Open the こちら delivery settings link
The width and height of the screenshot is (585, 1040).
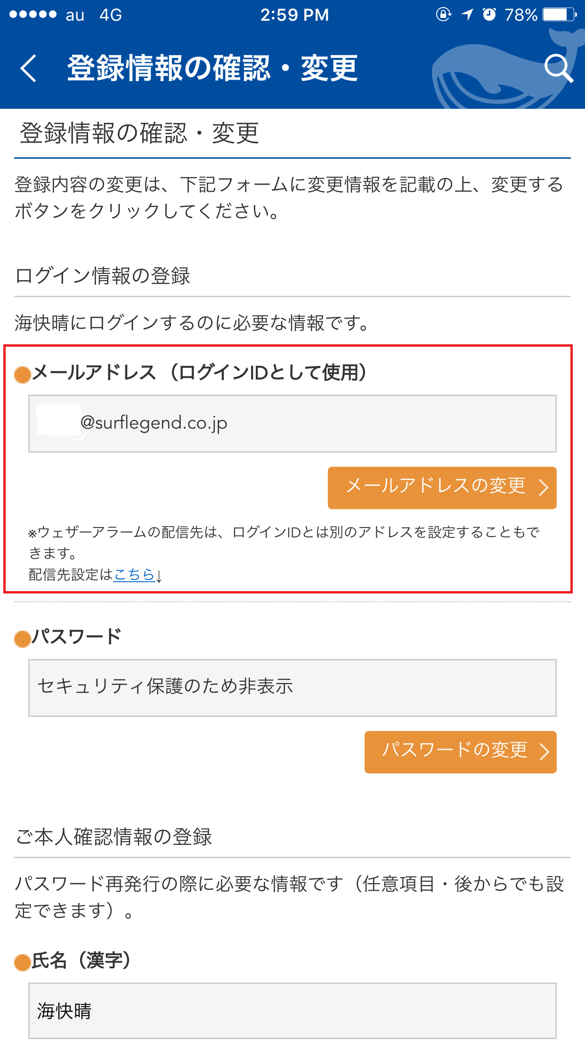pyautogui.click(x=134, y=574)
